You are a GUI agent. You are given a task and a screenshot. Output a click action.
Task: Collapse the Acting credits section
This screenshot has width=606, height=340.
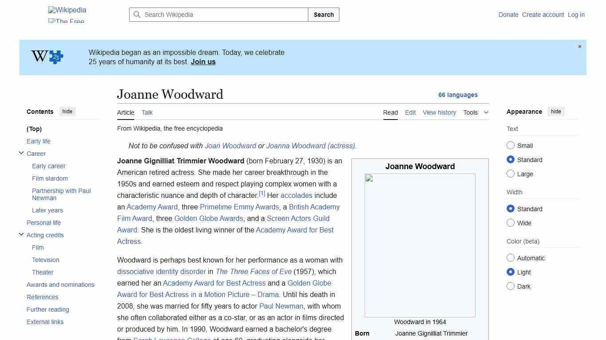click(21, 234)
